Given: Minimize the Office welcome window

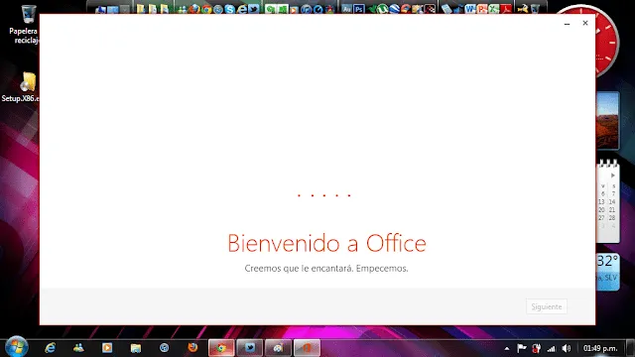Looking at the screenshot, I should click(x=567, y=24).
